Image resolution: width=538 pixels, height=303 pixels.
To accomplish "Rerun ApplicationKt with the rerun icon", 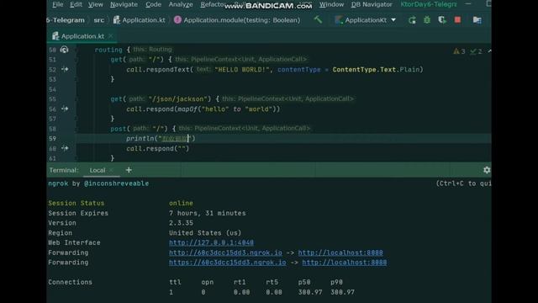I will pos(412,20).
